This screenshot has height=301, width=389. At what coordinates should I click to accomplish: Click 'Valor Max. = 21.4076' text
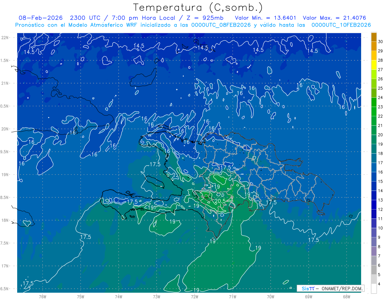pyautogui.click(x=335, y=18)
